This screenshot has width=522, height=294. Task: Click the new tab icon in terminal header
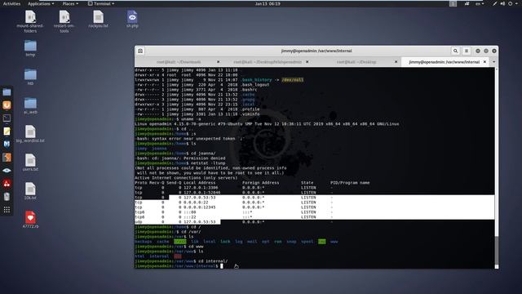(x=140, y=51)
